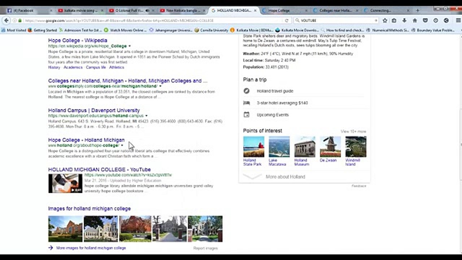
Task: Click the google.com URL address bar
Action: click(x=152, y=21)
